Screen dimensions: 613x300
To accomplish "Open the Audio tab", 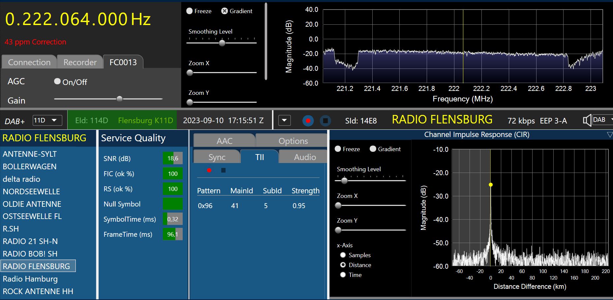I will point(305,157).
